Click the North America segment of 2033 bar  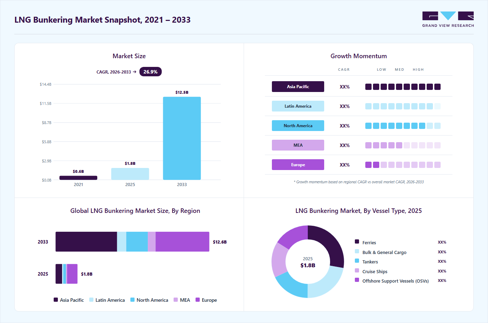tap(137, 242)
